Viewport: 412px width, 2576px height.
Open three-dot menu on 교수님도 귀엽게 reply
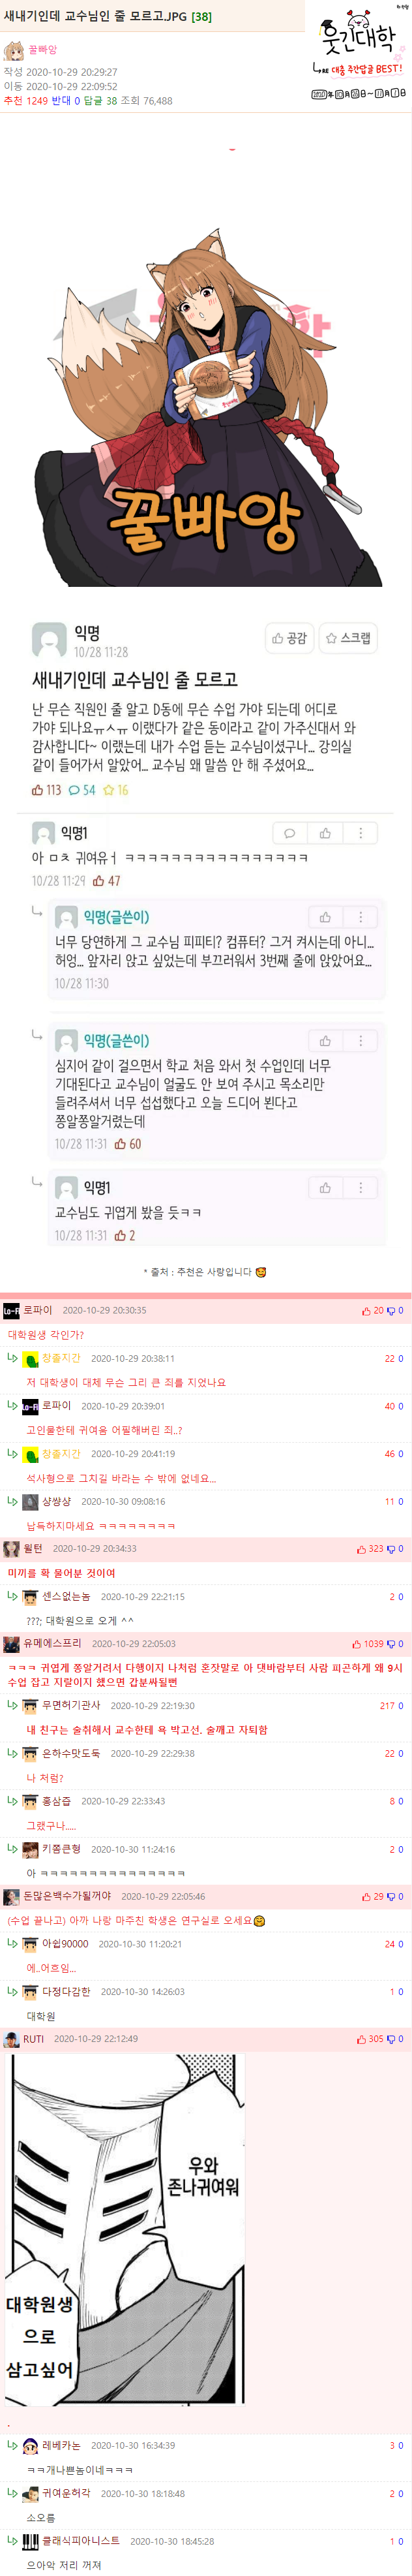(361, 1187)
